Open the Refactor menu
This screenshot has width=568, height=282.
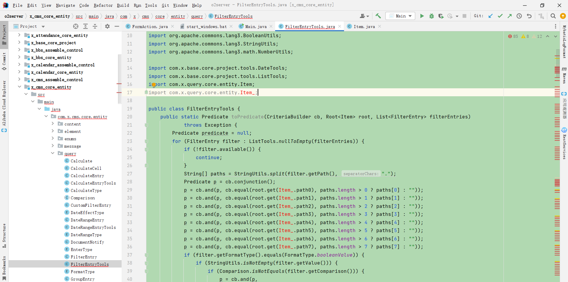coord(103,5)
